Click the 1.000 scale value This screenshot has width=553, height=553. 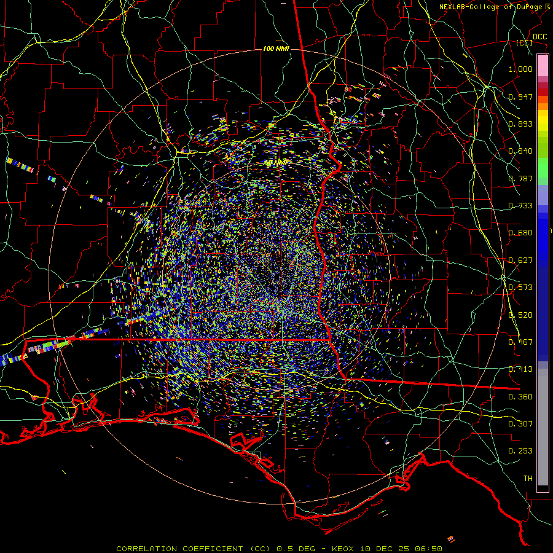tap(520, 69)
